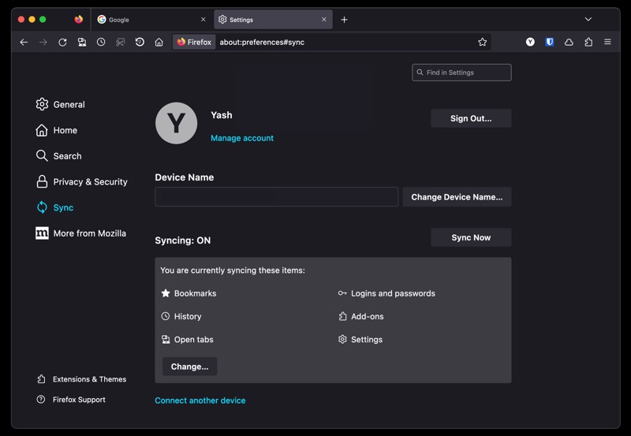
Task: Expand the list all tabs chevron
Action: click(588, 19)
